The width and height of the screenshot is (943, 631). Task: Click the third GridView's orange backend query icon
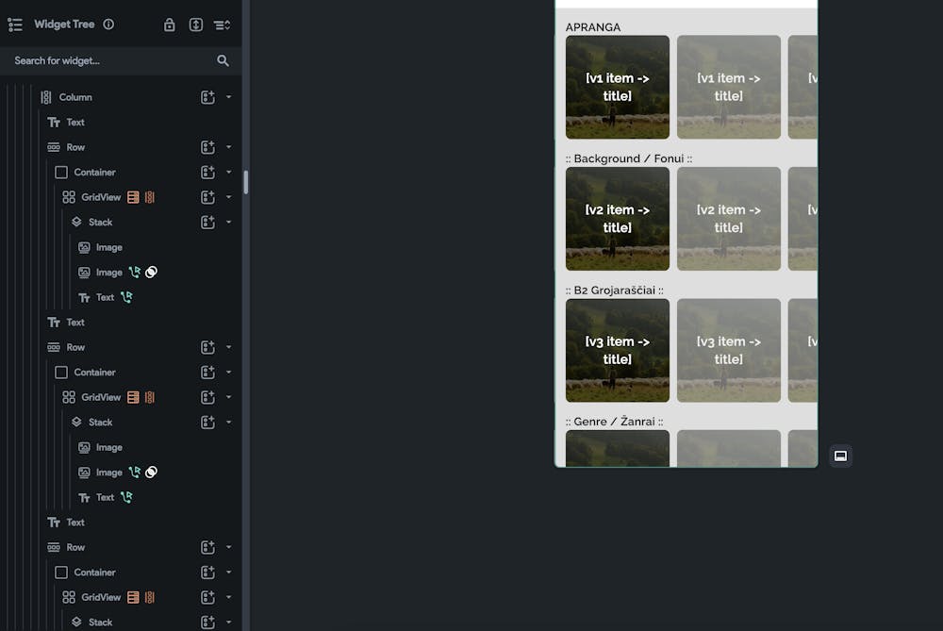tap(133, 597)
